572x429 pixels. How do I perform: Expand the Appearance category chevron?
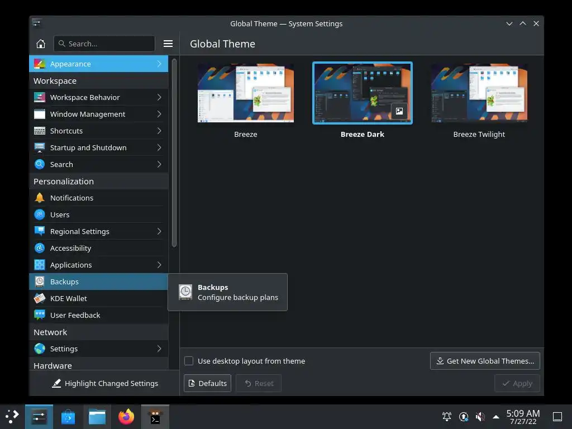(159, 64)
